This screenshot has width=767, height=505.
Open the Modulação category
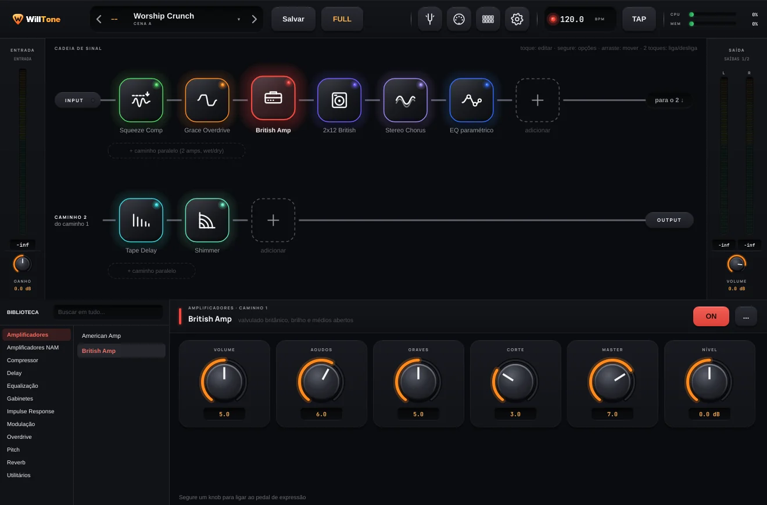click(37, 424)
